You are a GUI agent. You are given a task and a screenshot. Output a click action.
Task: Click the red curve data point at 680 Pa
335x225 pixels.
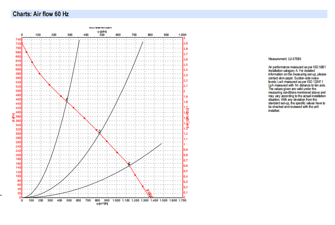26,52
